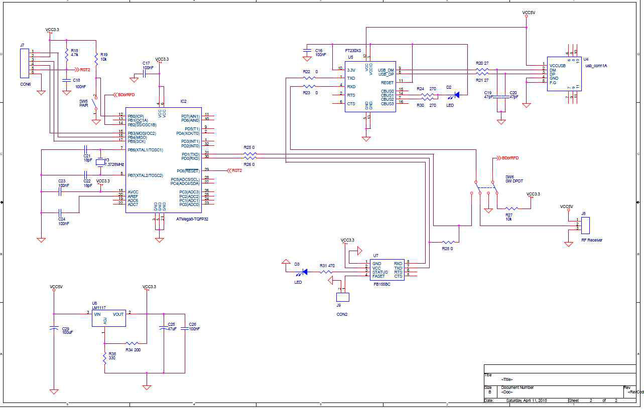The width and height of the screenshot is (644, 413).
Task: Select the ATMega8 IC2 component body
Action: (x=164, y=160)
